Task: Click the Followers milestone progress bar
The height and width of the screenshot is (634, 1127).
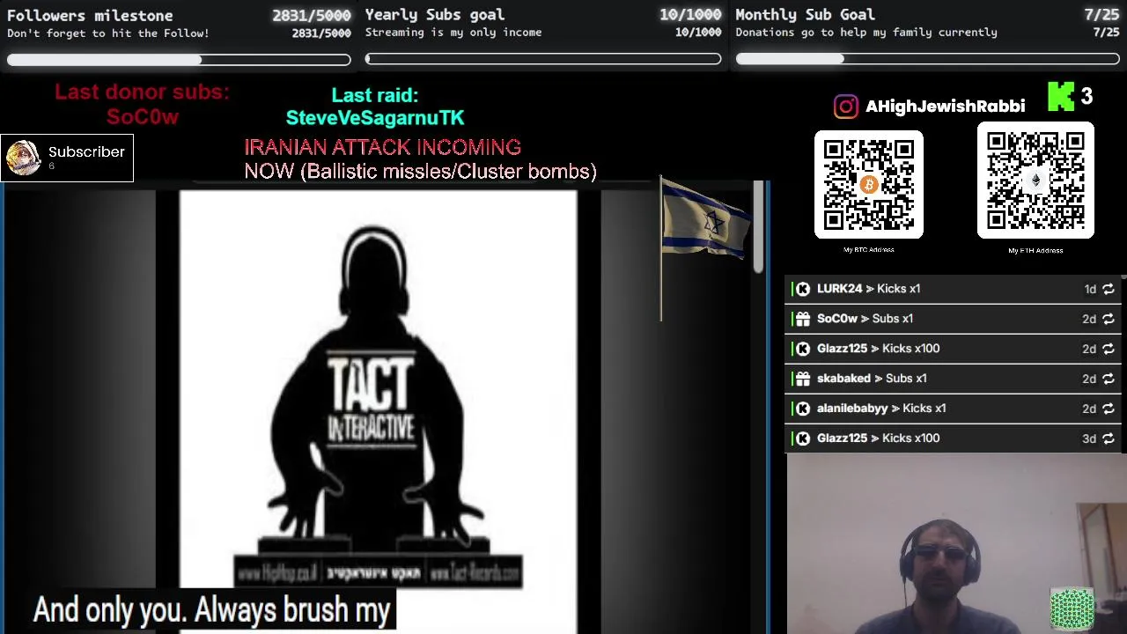Action: [179, 60]
